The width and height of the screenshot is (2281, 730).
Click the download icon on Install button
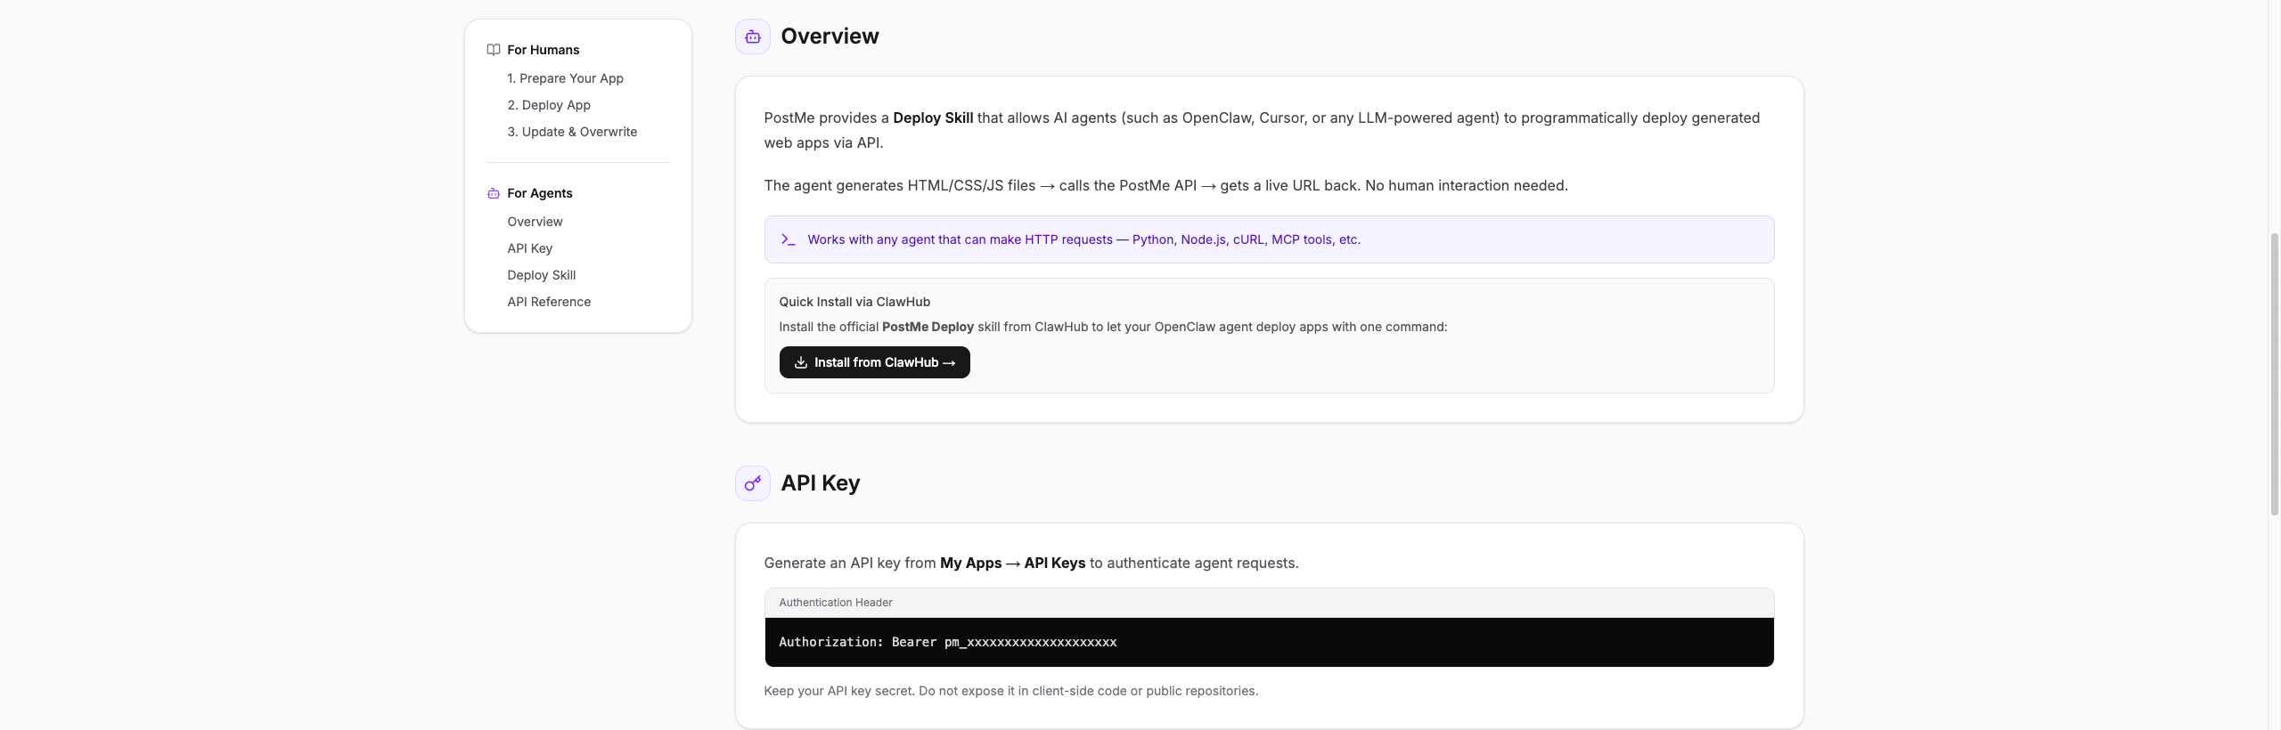tap(800, 362)
